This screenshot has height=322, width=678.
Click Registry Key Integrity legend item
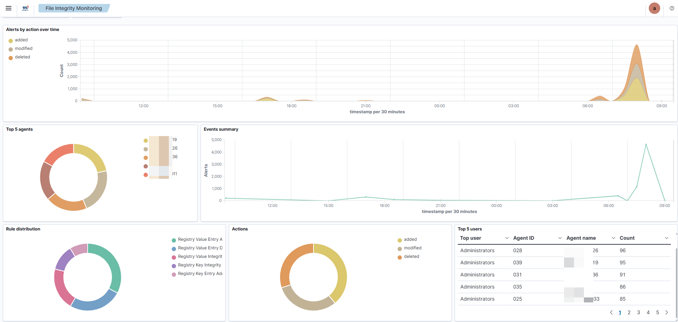click(199, 265)
